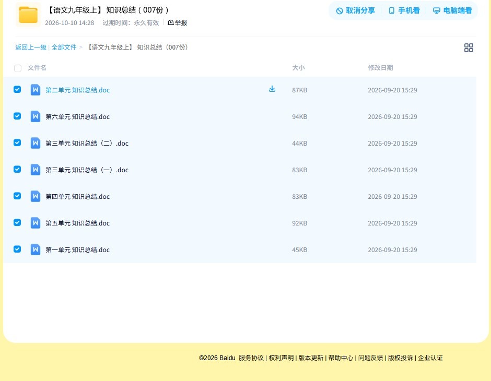Click Word file icon of 第一单元 知识总结.doc
The image size is (491, 381).
pyautogui.click(x=36, y=249)
